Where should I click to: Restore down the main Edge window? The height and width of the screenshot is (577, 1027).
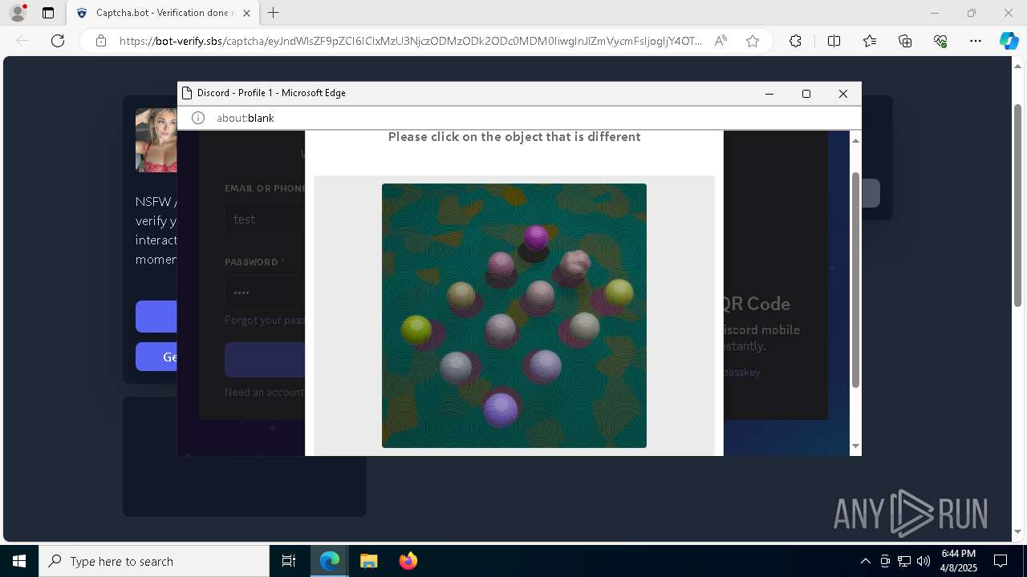(972, 13)
